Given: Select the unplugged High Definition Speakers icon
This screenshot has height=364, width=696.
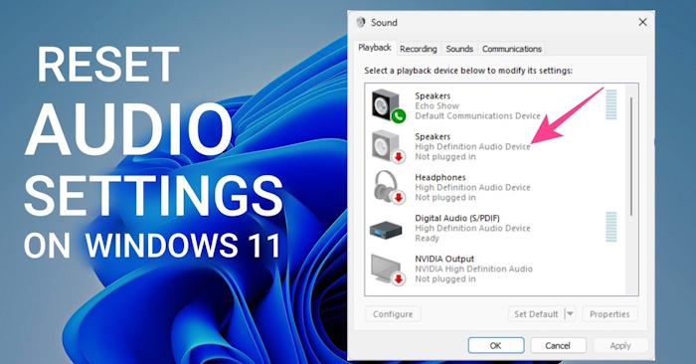Looking at the screenshot, I should click(x=389, y=146).
